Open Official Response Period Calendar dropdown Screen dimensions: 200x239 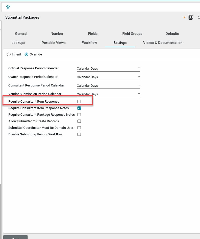pyautogui.click(x=108, y=68)
